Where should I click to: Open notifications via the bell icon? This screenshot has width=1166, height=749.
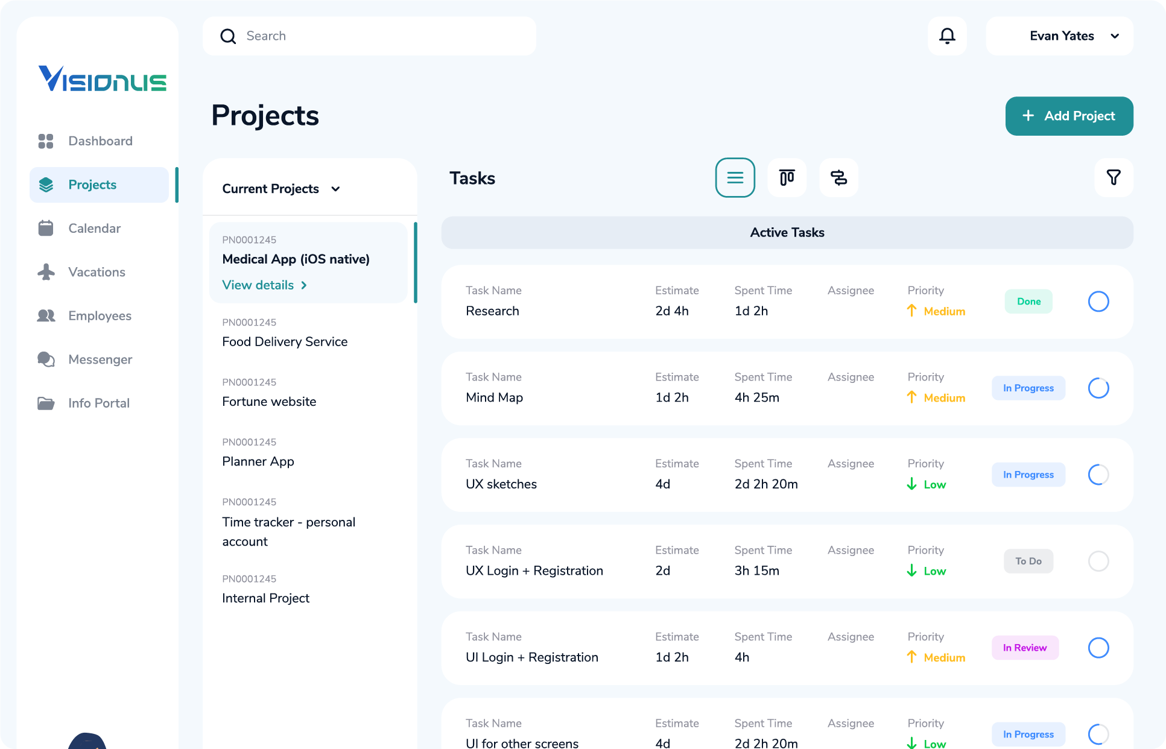coord(946,36)
